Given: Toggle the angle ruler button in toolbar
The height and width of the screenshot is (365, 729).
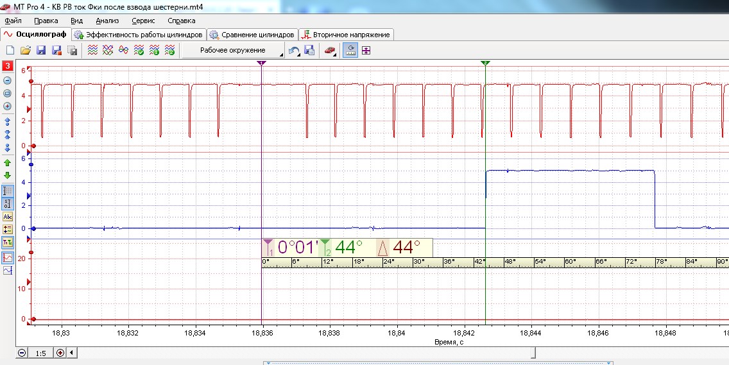Looking at the screenshot, I should 350,51.
